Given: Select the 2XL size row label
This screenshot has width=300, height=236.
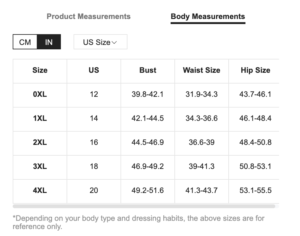Looking at the screenshot, I should [40, 142].
